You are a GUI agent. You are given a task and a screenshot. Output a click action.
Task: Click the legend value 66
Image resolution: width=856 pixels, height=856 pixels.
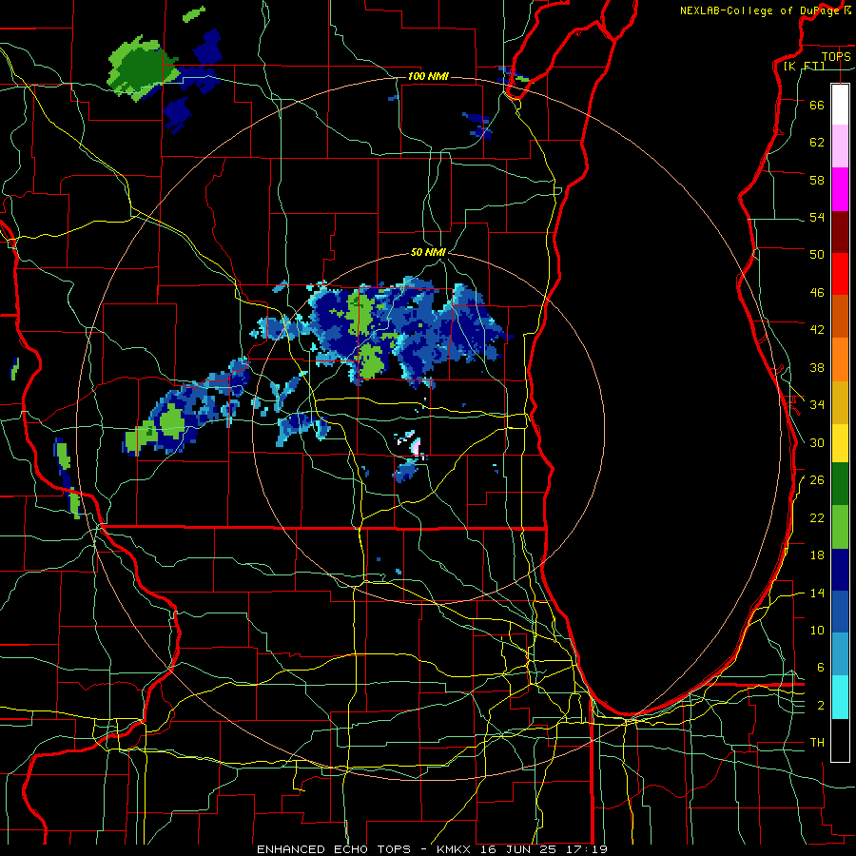(817, 105)
